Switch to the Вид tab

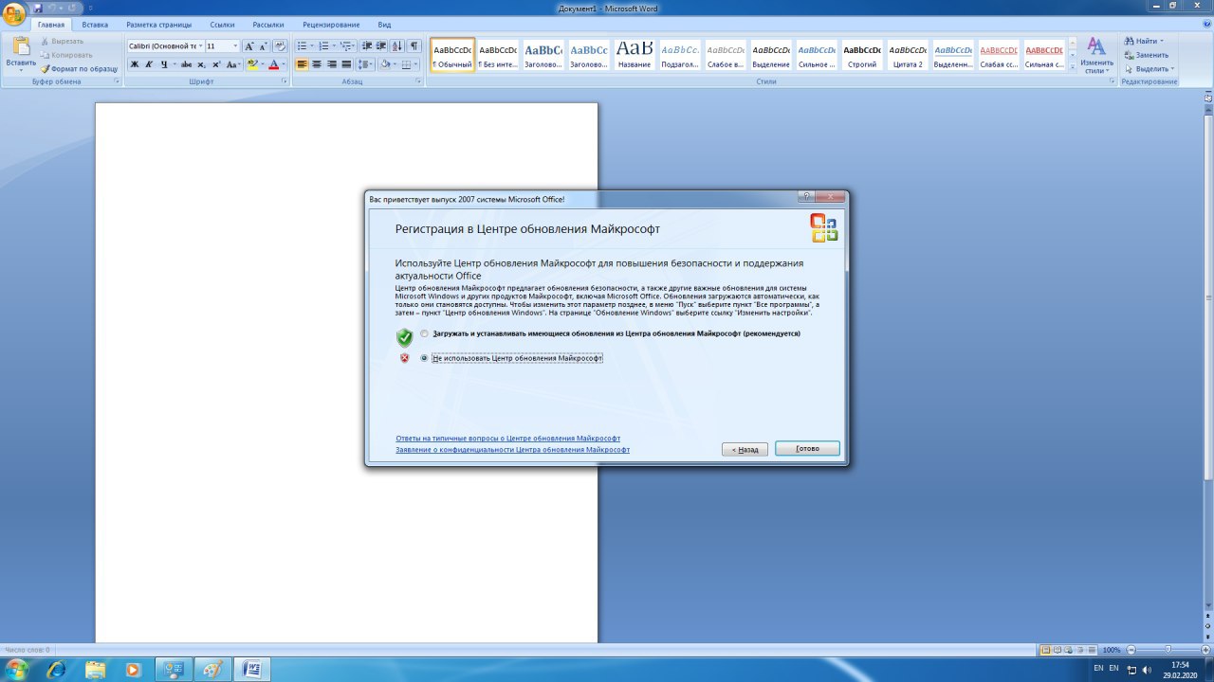pos(384,25)
